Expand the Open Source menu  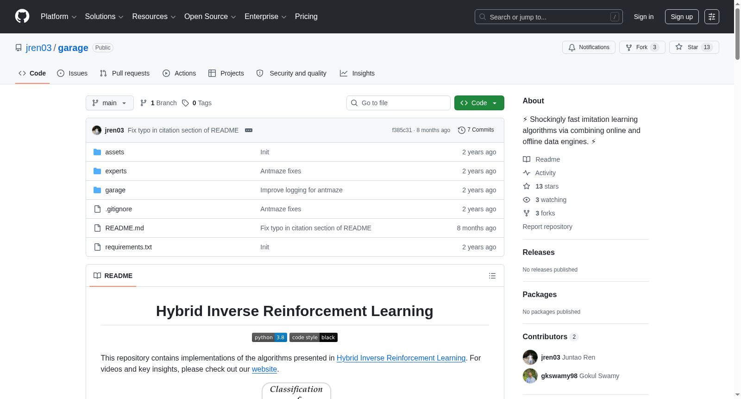(210, 17)
